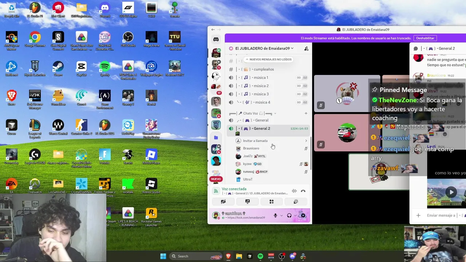The width and height of the screenshot is (466, 262).
Task: Select the General 2 voice channel
Action: click(x=268, y=128)
